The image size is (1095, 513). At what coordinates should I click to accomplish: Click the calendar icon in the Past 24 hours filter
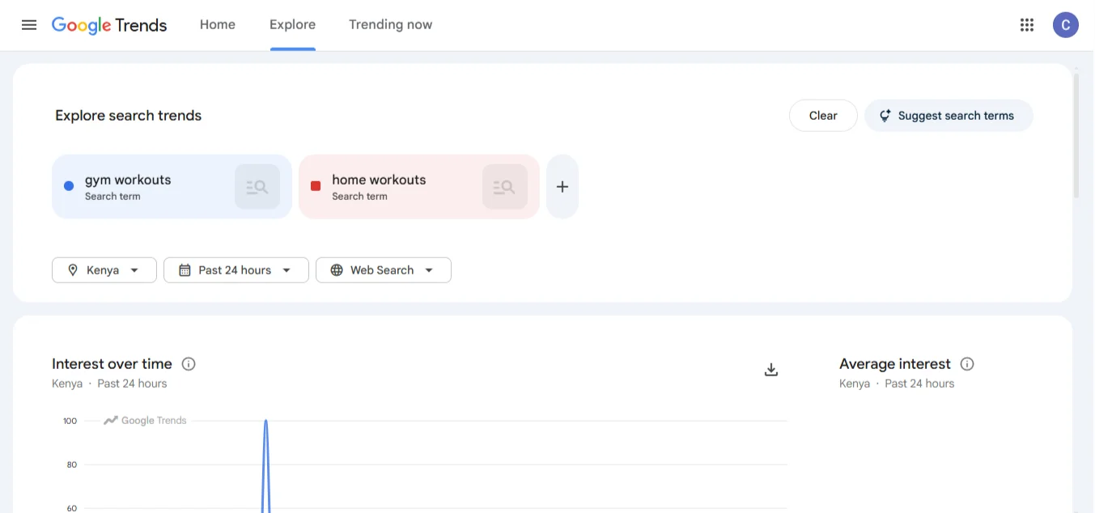[185, 270]
